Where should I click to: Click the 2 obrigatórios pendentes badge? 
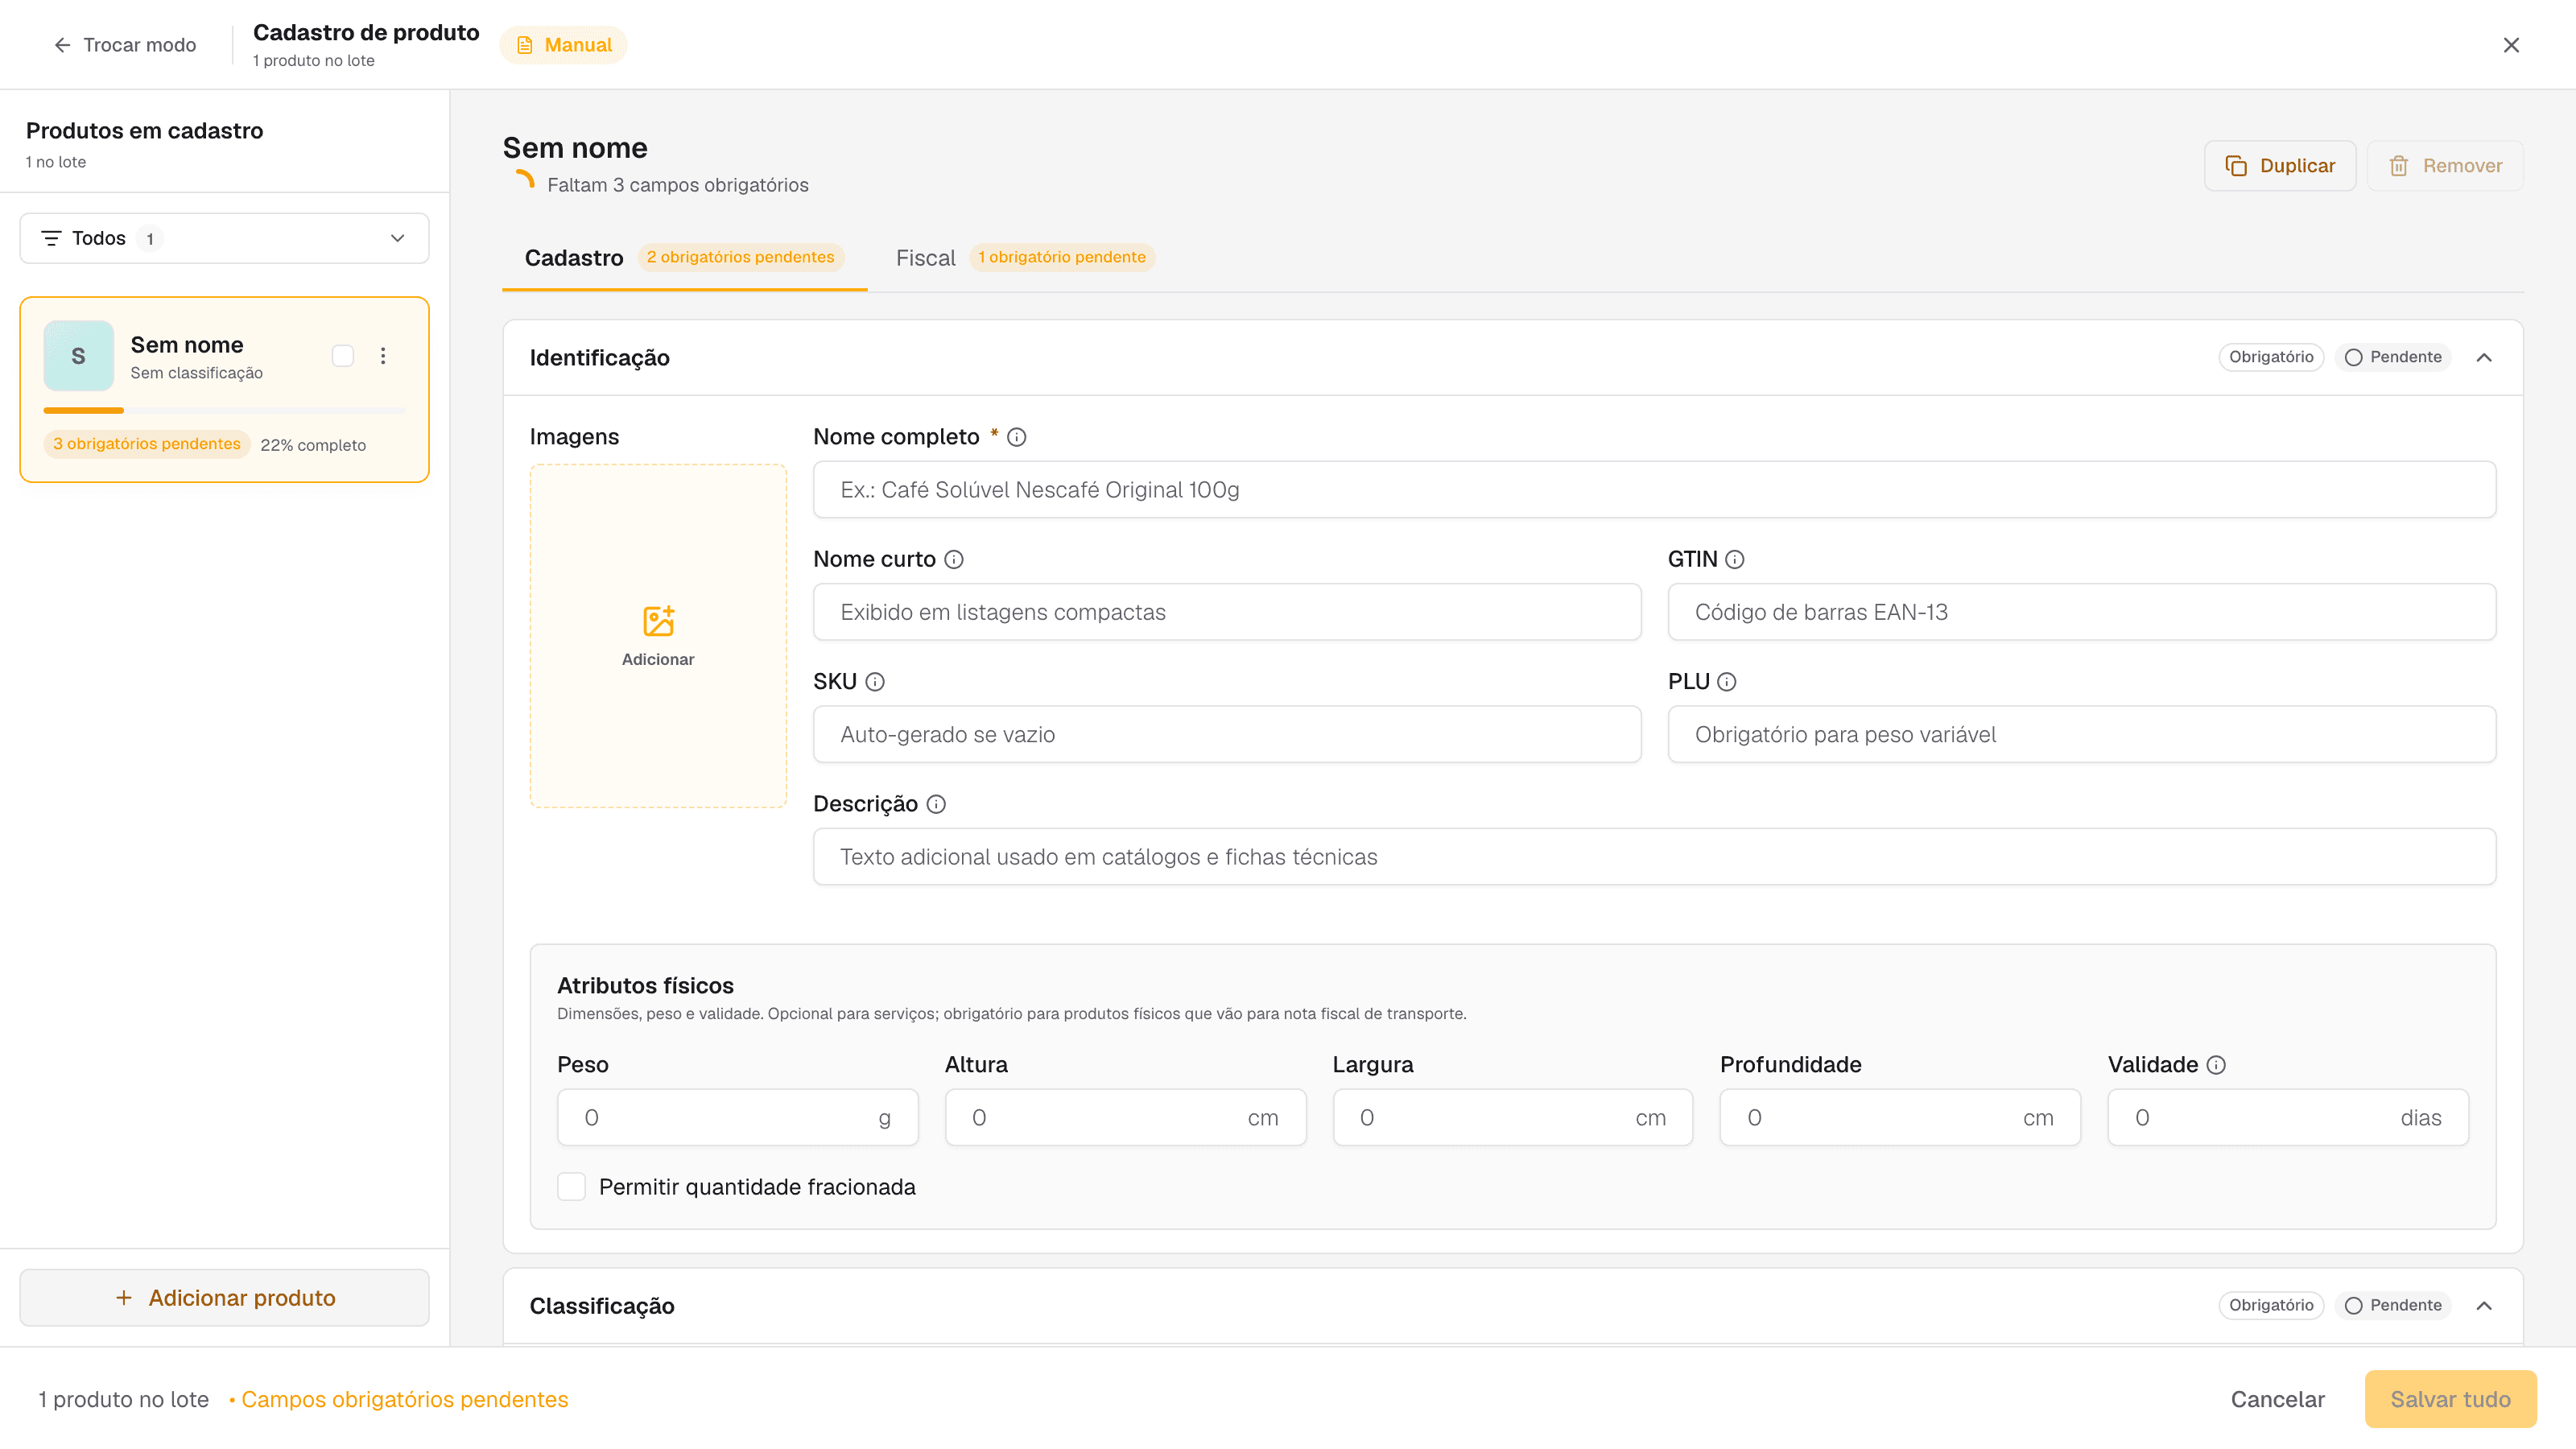pos(740,258)
